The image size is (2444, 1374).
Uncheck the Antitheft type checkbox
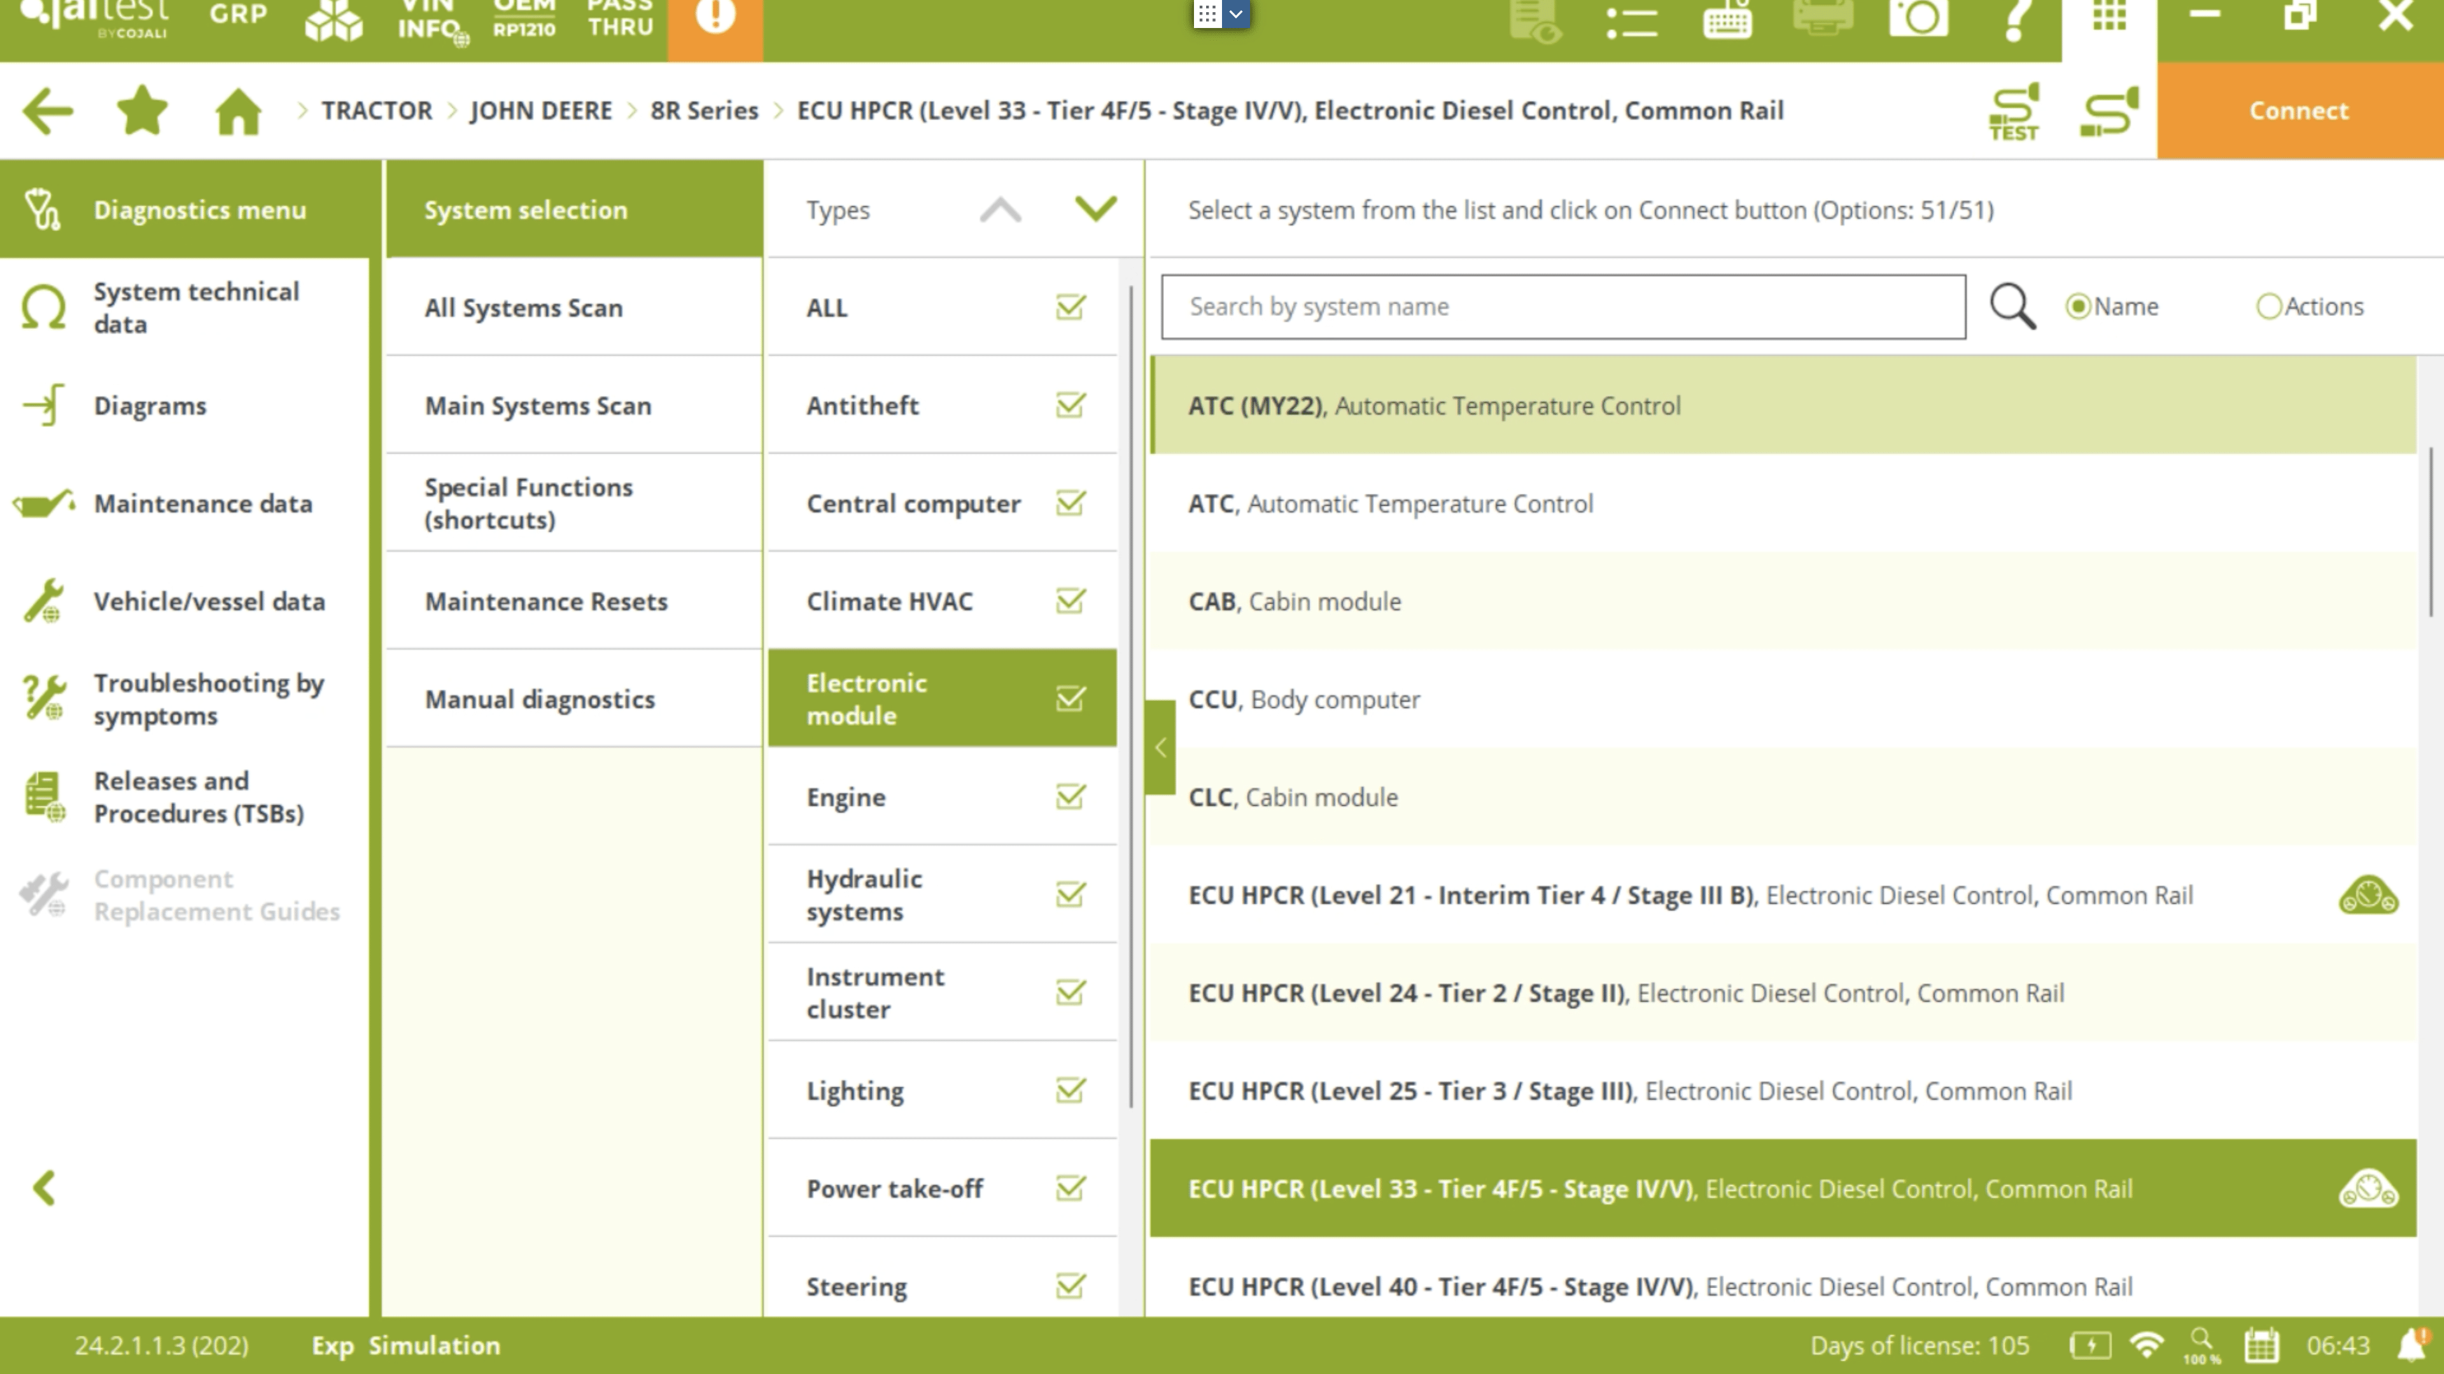pos(1070,406)
